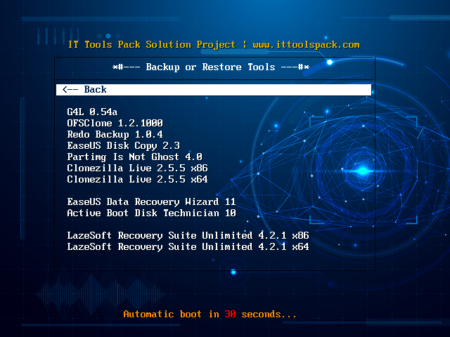Boot Clonezilla Live 2.5.5 x86

pos(137,168)
